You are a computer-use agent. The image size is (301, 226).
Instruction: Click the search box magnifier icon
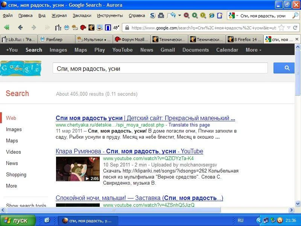pyautogui.click(x=295, y=15)
